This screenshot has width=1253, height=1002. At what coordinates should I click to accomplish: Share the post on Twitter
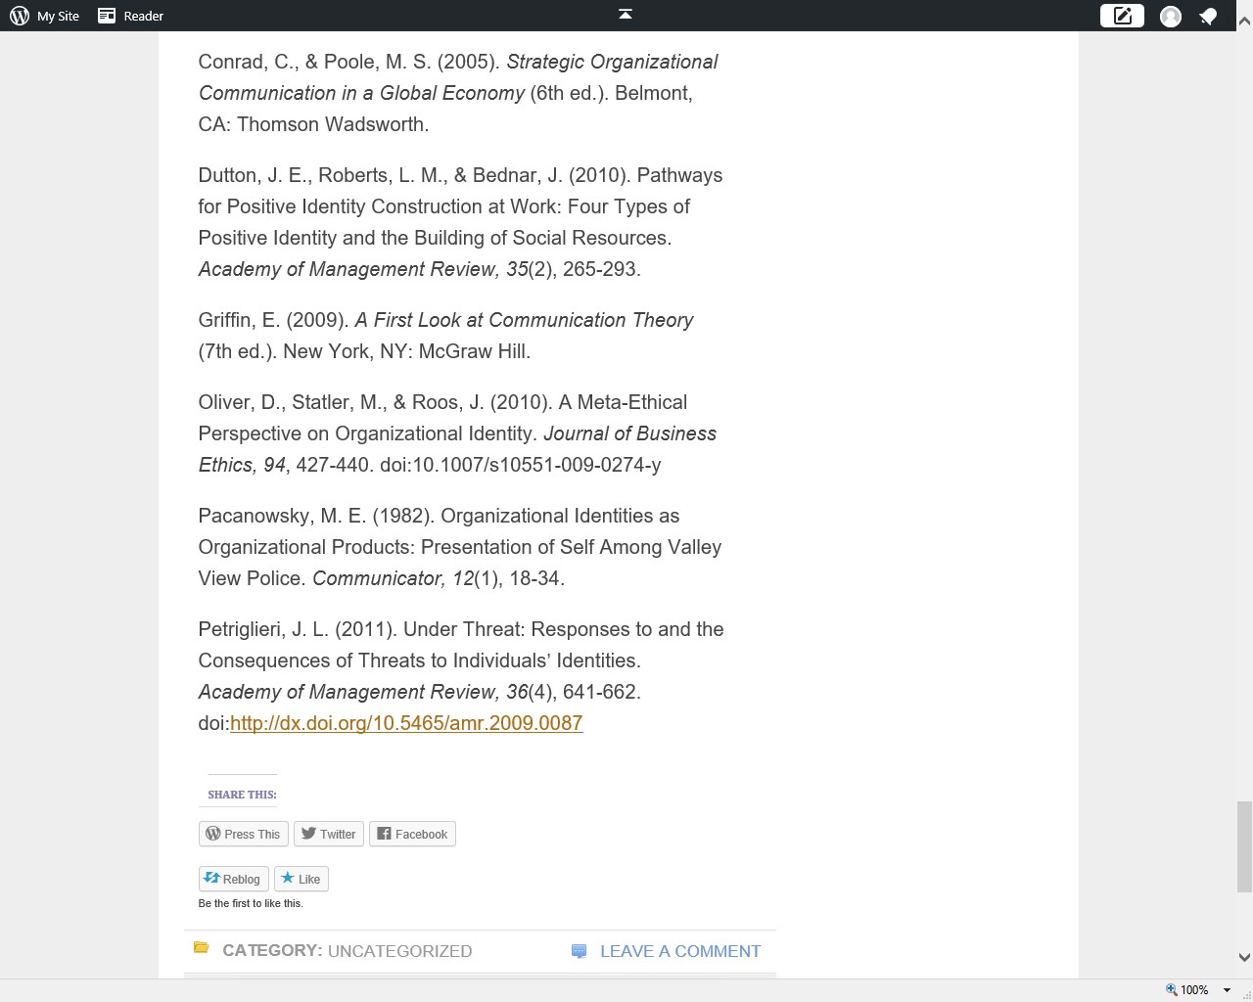(x=328, y=834)
